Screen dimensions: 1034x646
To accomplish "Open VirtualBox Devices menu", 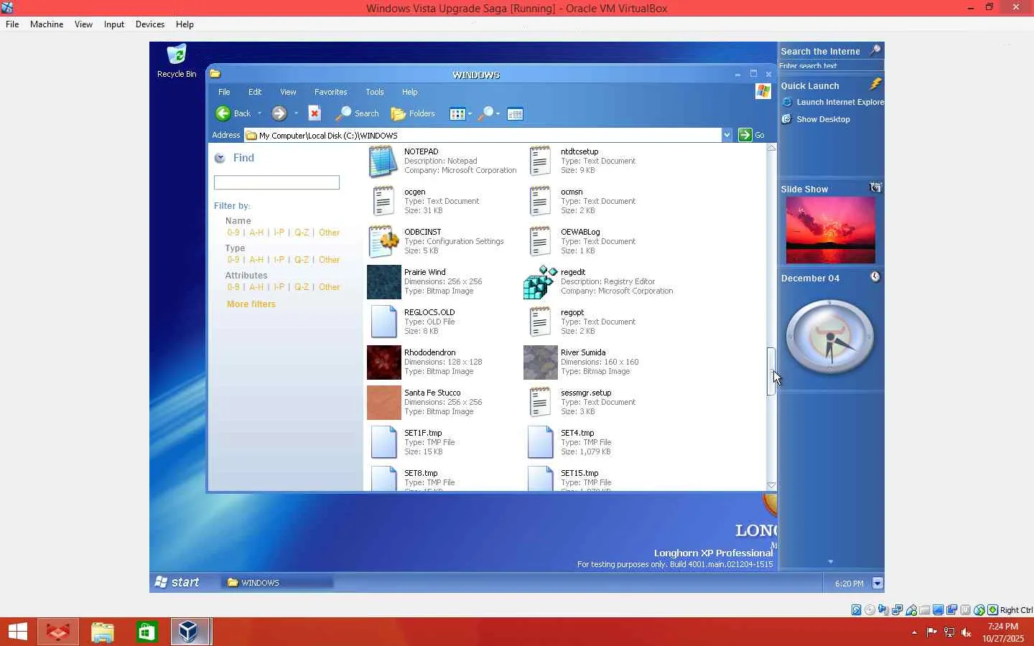I will (150, 24).
